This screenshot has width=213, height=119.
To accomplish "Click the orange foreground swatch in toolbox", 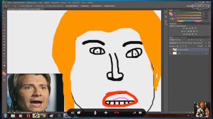I will point(4,73).
